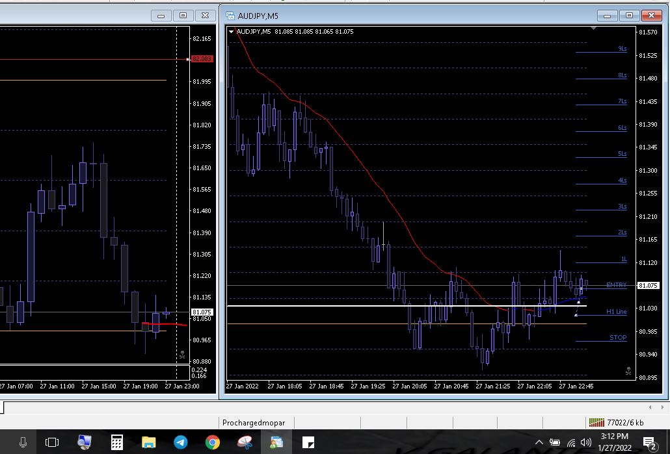
Task: Open Task View on the taskbar
Action: tap(52, 443)
